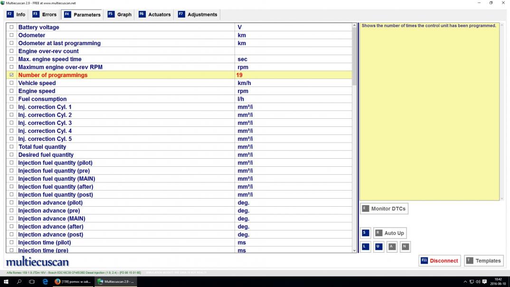Click the parameter list scrollbar thumb
The height and width of the screenshot is (287, 510).
click(355, 57)
